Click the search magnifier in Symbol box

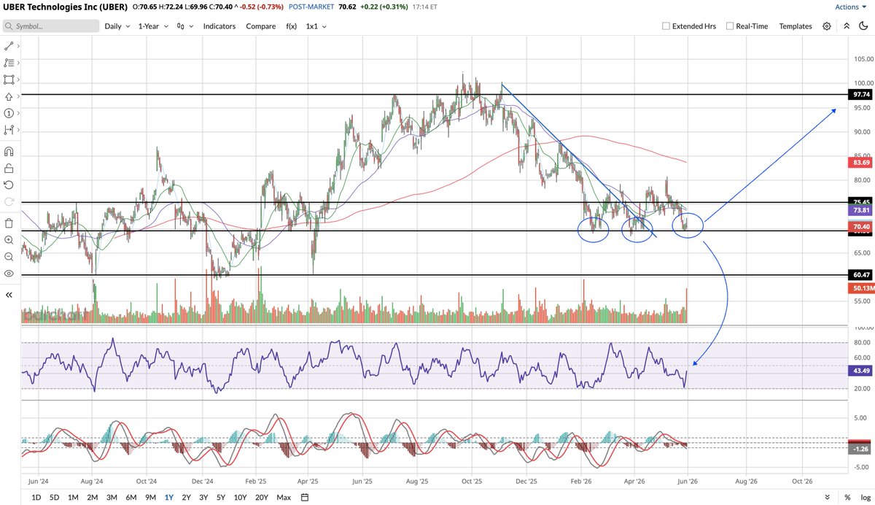point(9,26)
